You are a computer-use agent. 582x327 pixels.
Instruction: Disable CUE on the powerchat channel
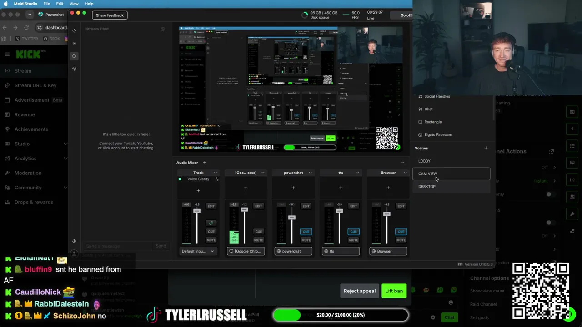(x=306, y=232)
